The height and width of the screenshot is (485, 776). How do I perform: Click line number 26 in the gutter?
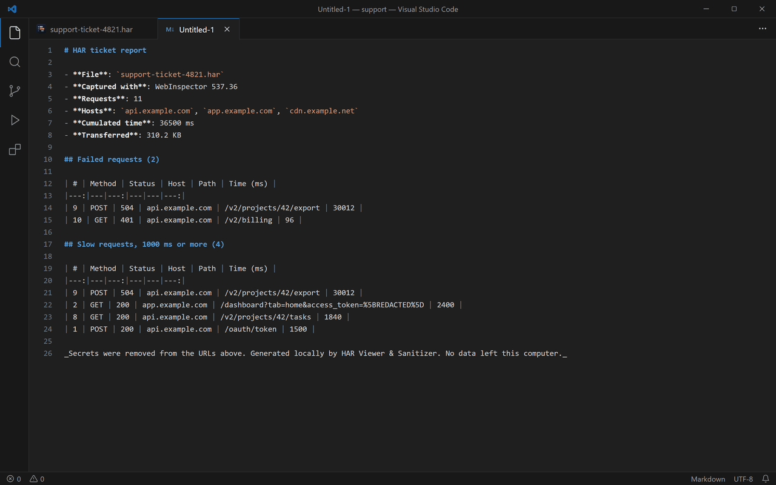click(48, 353)
